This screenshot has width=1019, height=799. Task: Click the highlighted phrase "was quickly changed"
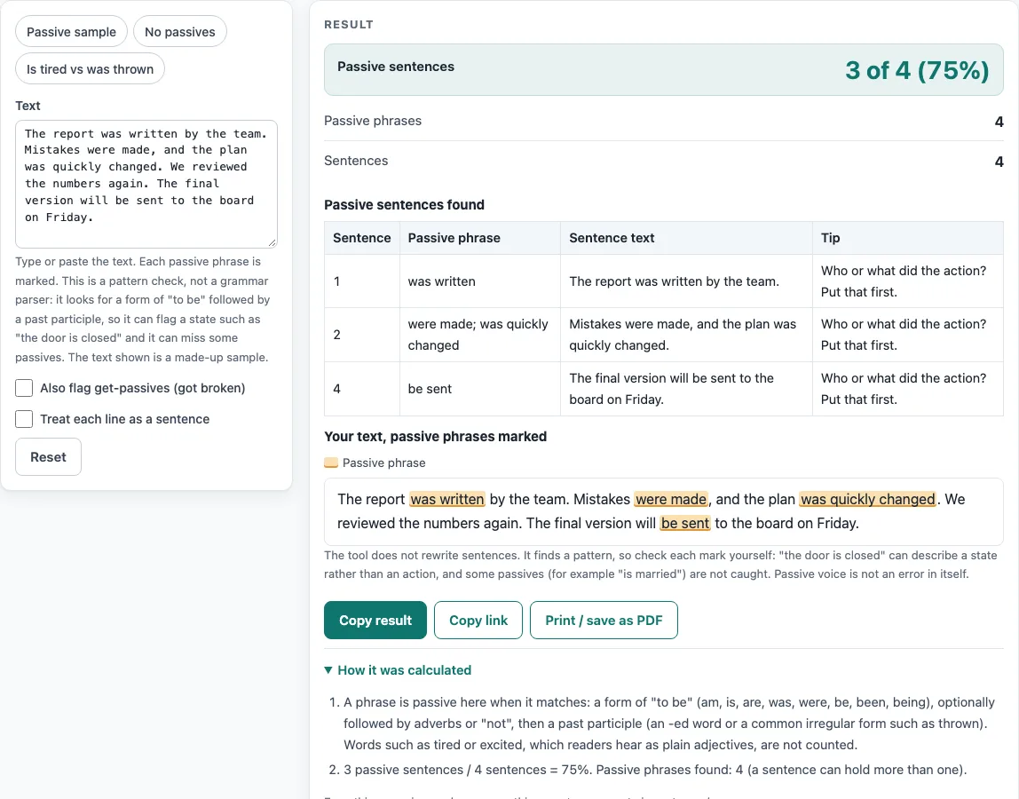tap(867, 499)
